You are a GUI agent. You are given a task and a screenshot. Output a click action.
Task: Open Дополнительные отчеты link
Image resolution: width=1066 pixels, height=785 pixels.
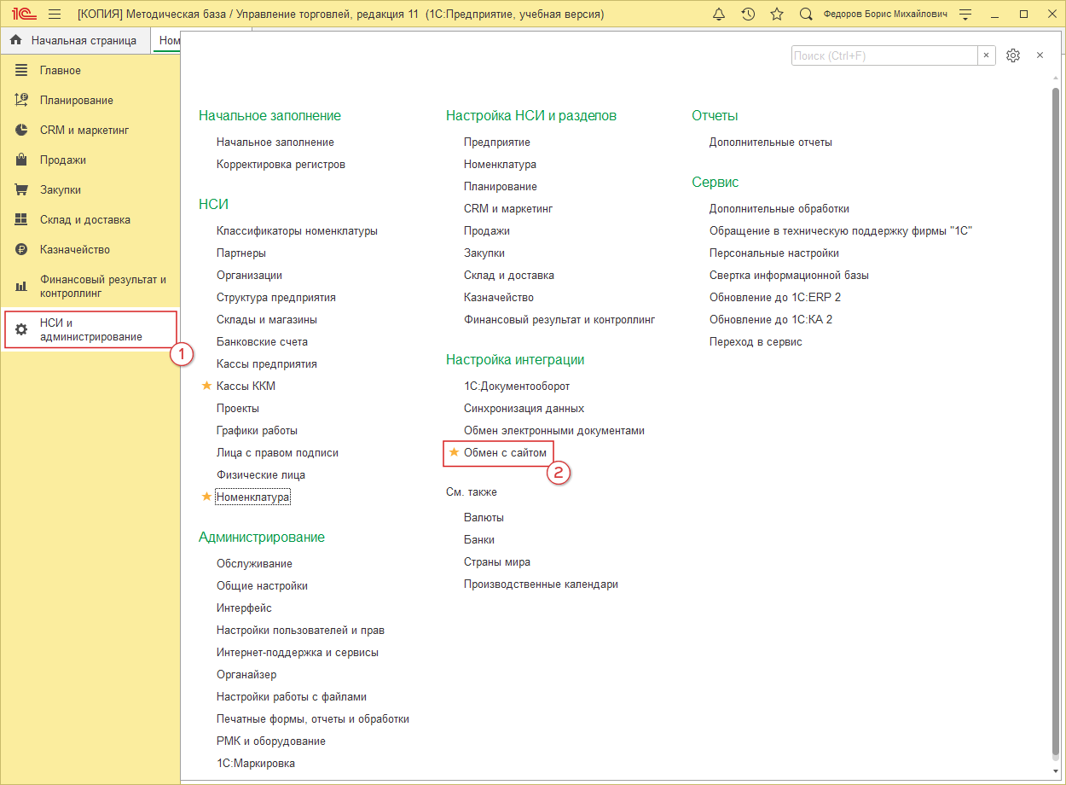[x=770, y=142]
